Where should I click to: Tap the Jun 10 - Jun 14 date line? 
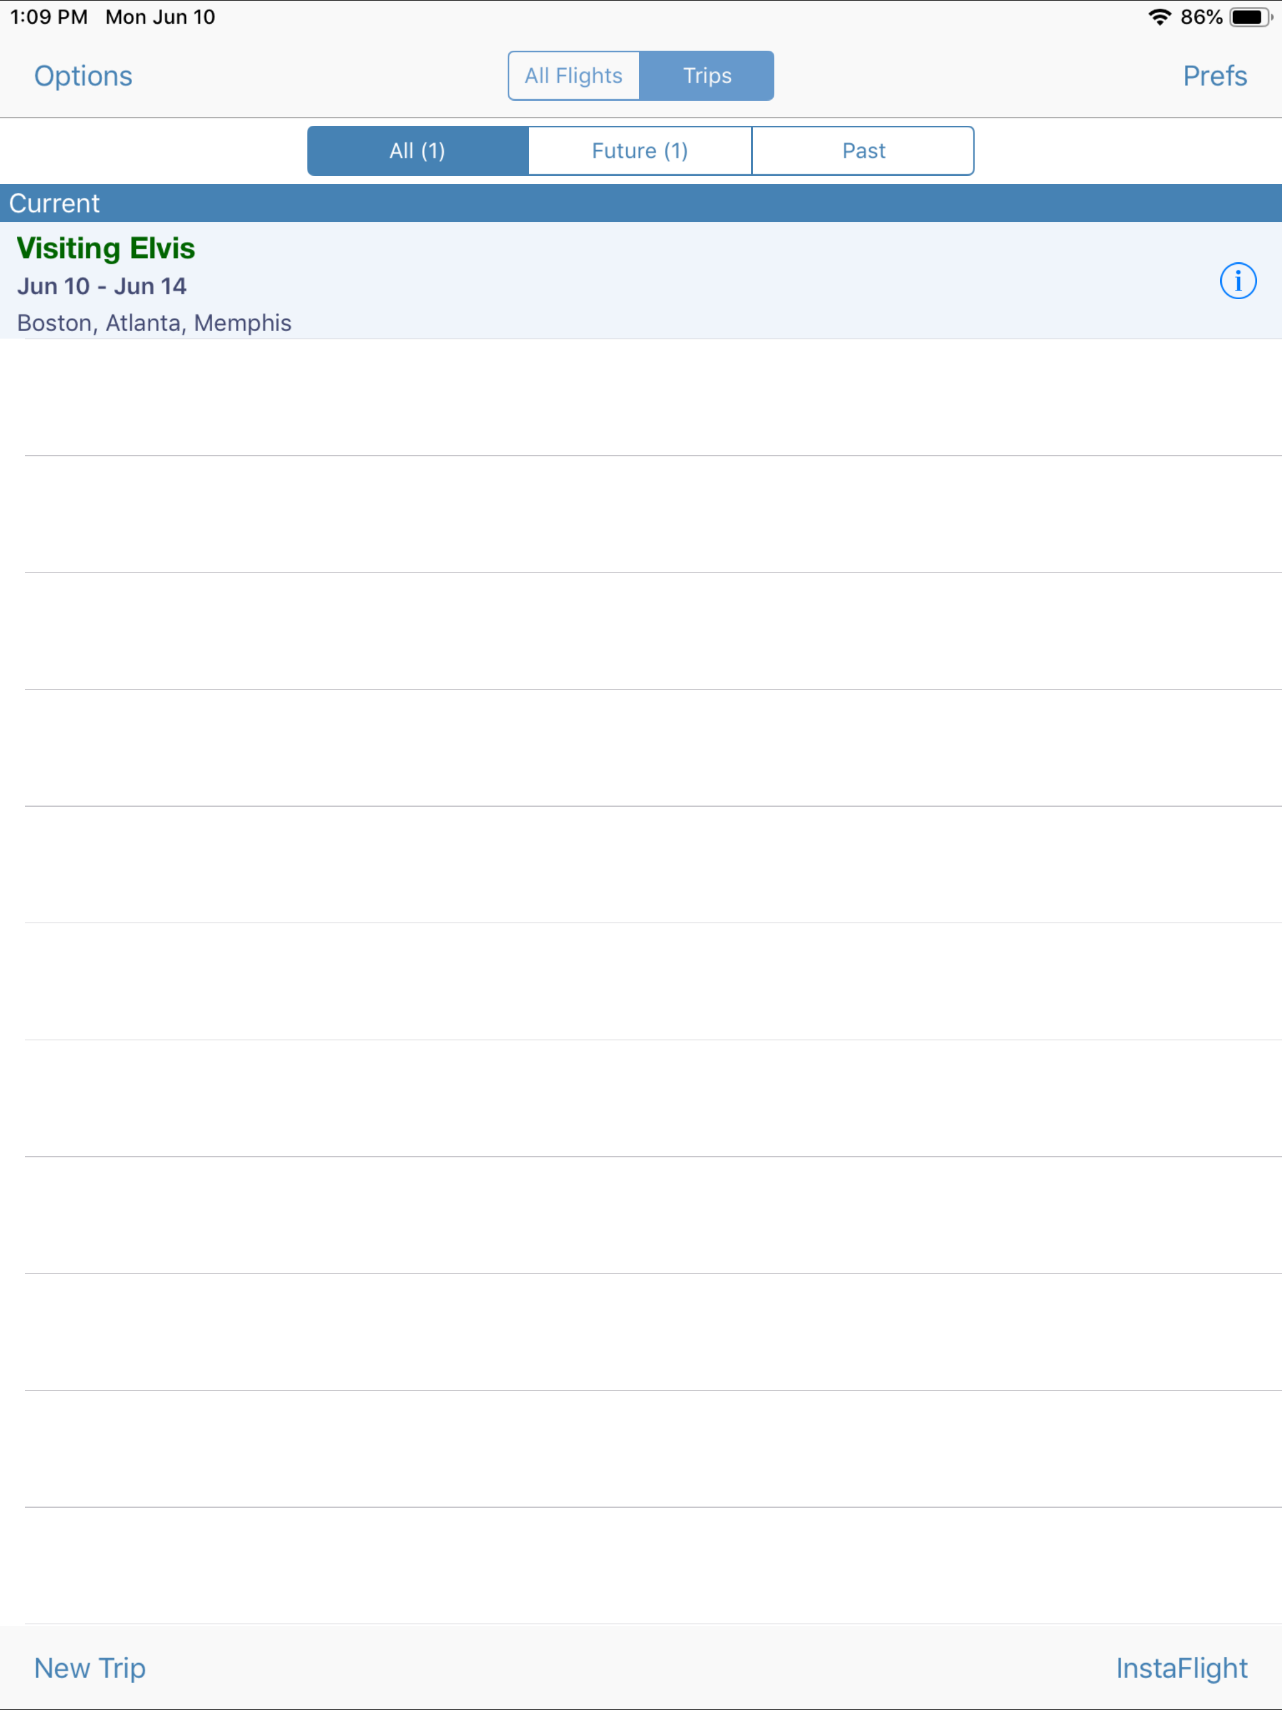[x=101, y=286]
